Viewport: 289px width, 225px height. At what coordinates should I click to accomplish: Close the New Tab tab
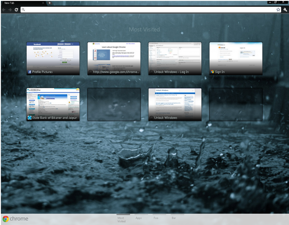tap(43, 3)
